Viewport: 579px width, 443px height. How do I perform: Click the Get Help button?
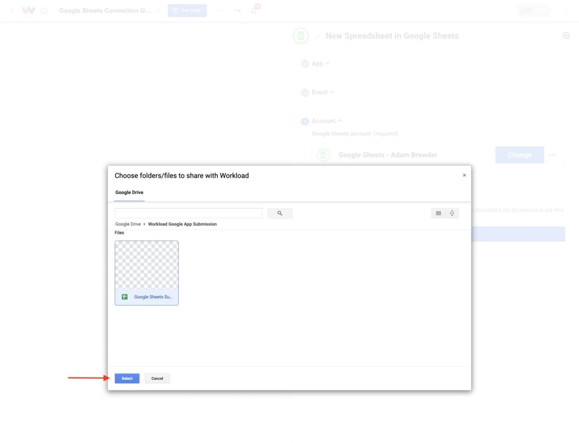pos(187,10)
